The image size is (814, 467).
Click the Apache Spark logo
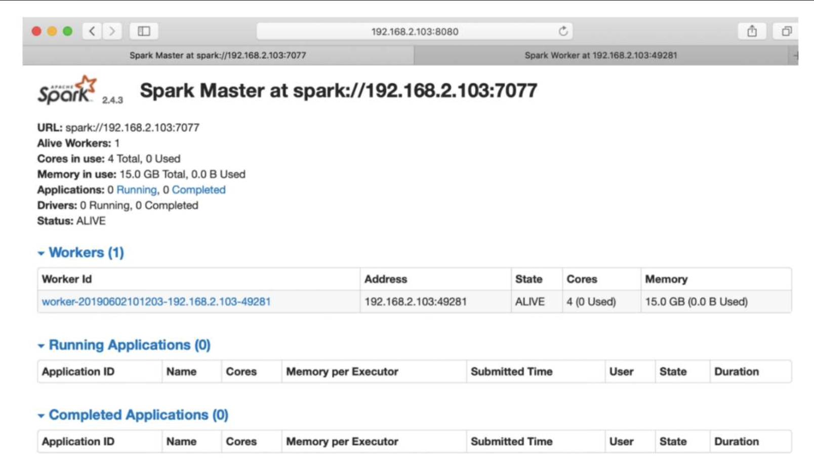coord(67,90)
